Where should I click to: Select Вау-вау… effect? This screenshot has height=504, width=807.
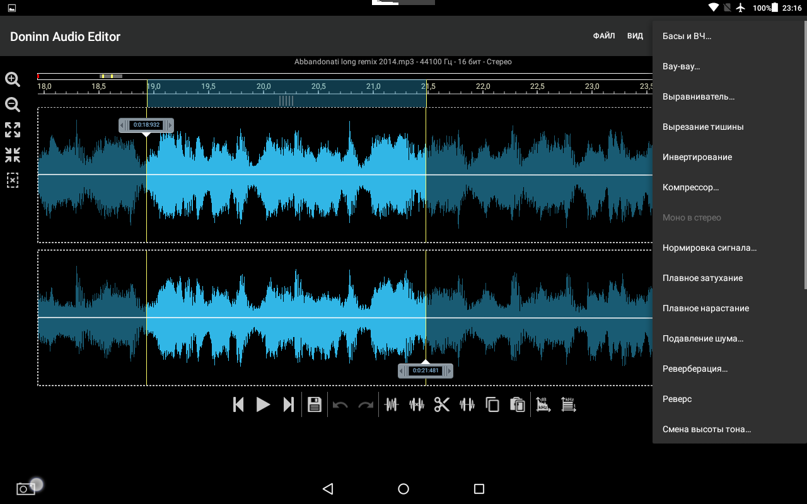point(729,66)
